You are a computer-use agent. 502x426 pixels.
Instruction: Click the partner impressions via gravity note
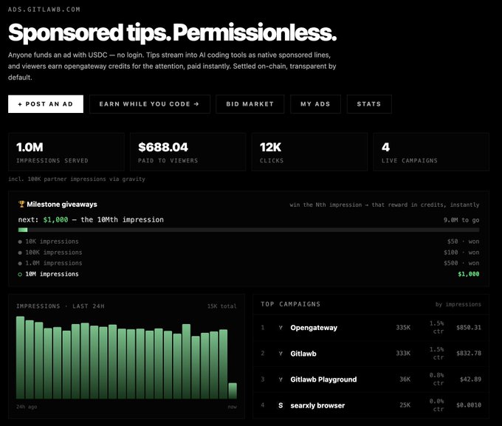(x=77, y=179)
